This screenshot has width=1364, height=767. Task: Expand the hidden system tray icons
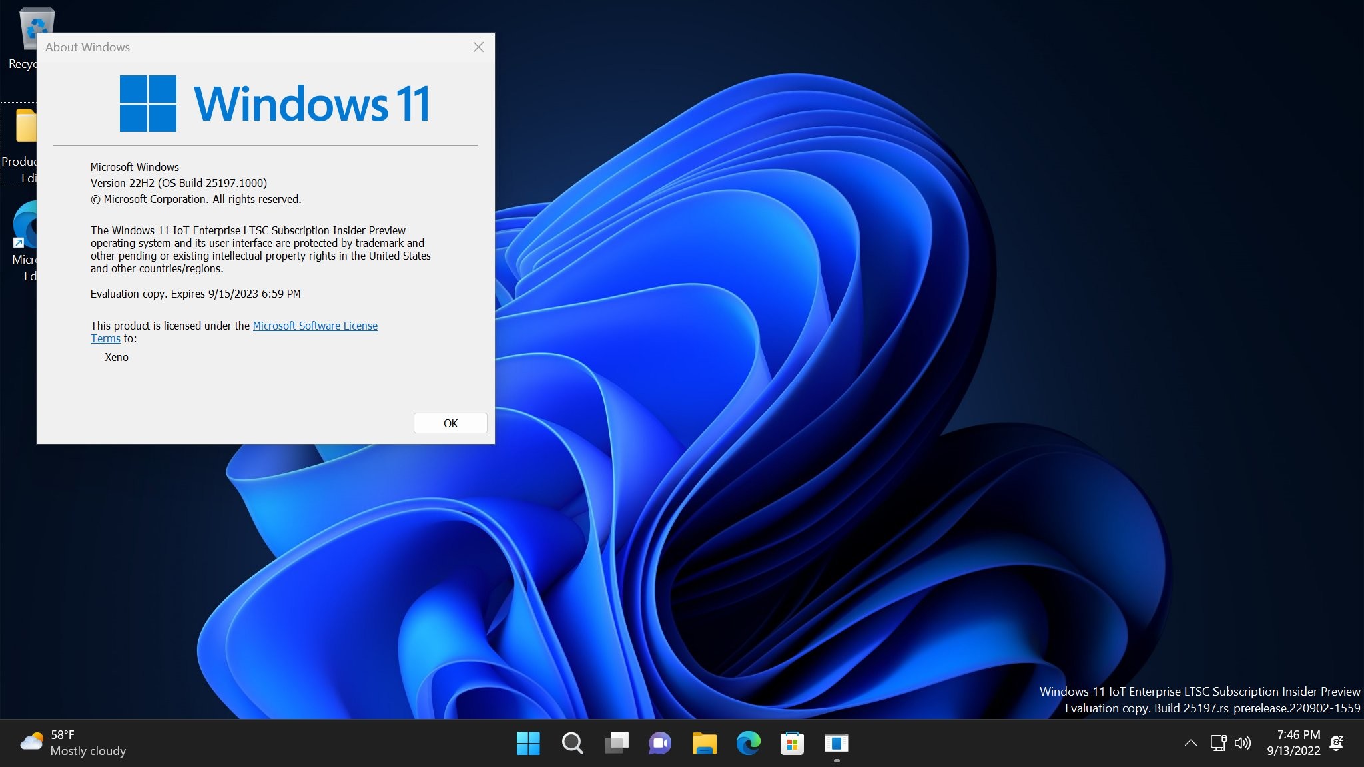tap(1190, 743)
